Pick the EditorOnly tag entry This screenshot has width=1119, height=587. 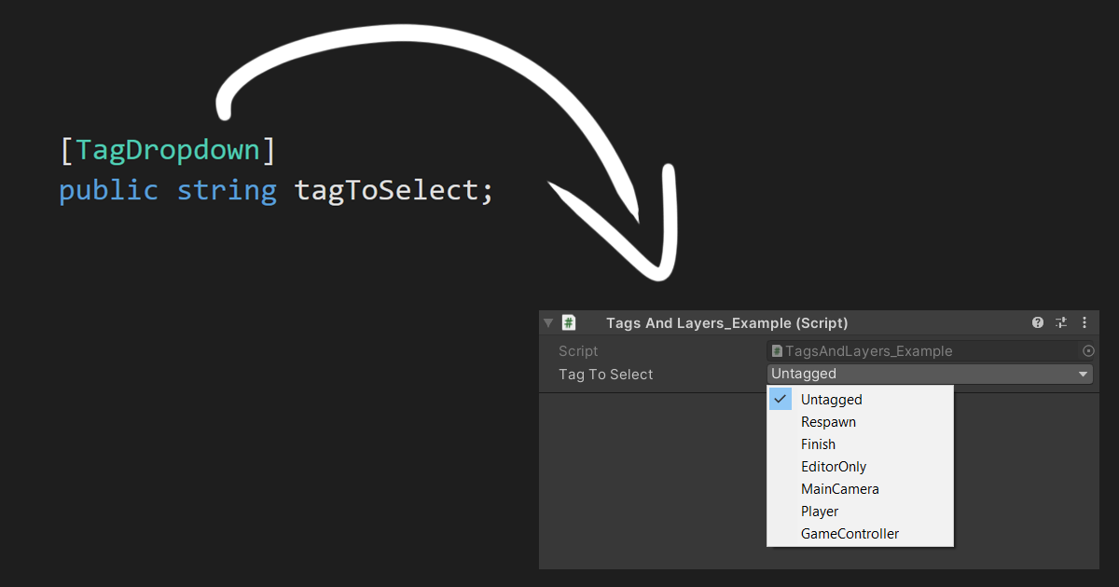point(834,466)
